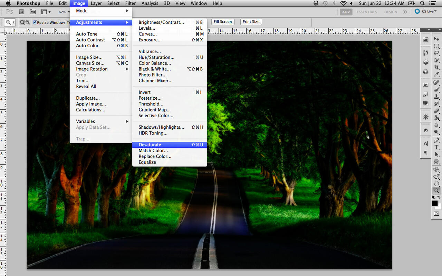Choose Image Size menu entry
The image size is (442, 276).
point(101,57)
